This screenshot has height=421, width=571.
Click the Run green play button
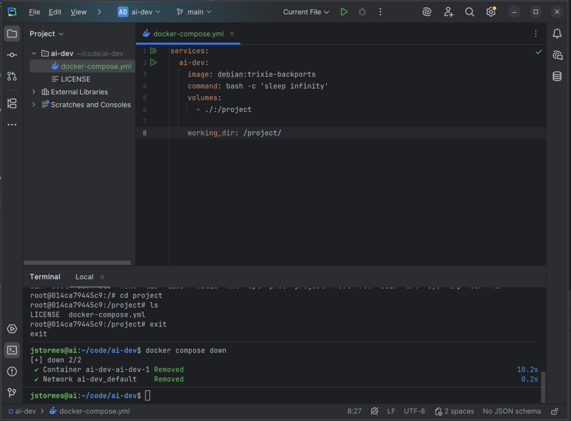[344, 12]
